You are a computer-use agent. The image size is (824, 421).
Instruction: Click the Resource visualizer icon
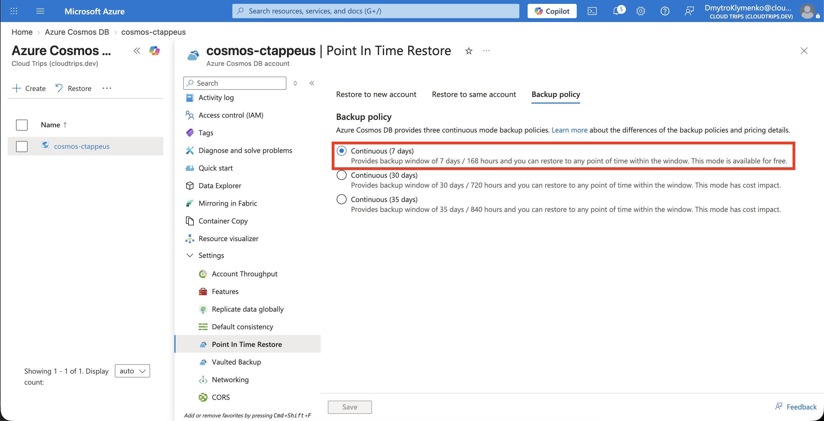coord(190,238)
